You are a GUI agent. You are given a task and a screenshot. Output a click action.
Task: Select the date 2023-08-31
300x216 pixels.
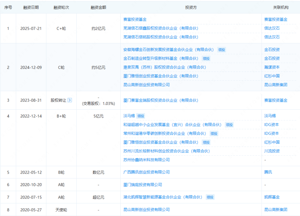[31, 101]
